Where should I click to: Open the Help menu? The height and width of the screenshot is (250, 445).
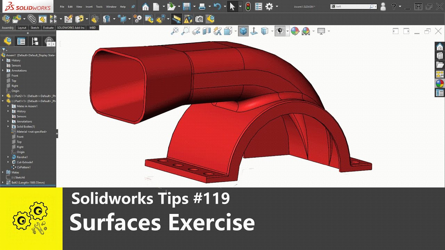click(x=123, y=7)
